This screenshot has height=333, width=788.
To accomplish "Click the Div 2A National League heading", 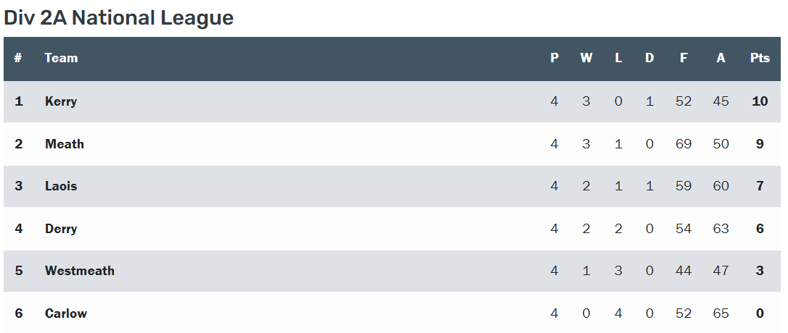I will pos(119,18).
